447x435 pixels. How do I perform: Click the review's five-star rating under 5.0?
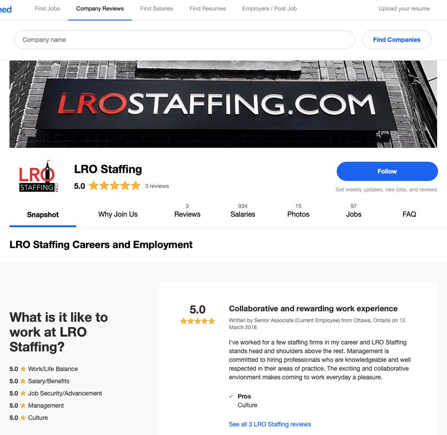click(197, 321)
